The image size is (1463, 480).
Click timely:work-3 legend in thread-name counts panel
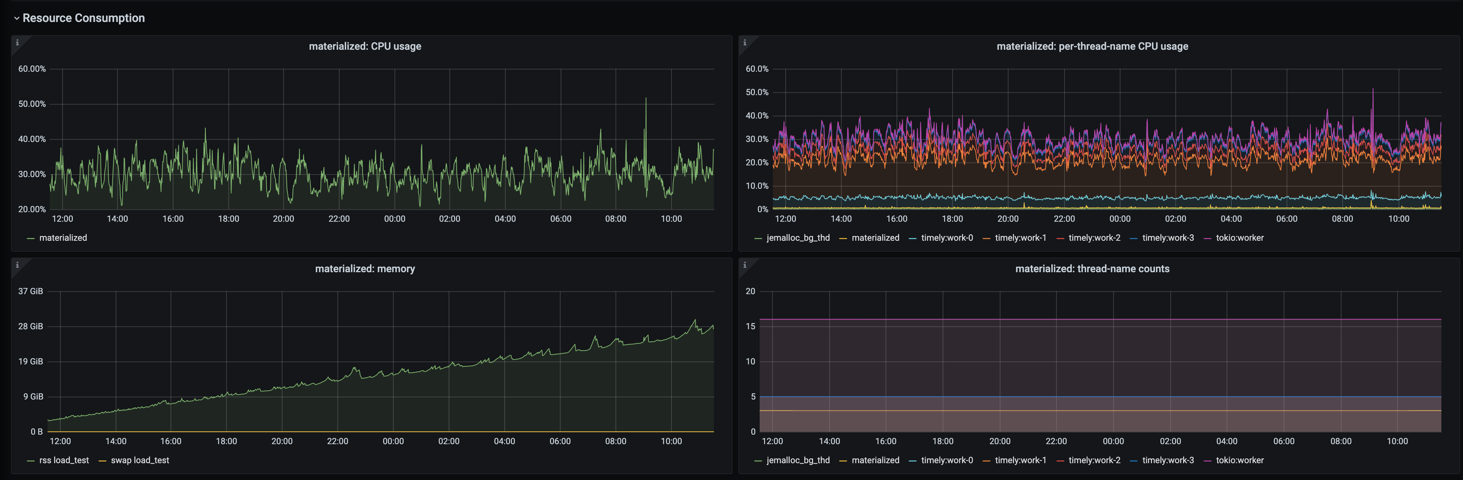pyautogui.click(x=1168, y=460)
